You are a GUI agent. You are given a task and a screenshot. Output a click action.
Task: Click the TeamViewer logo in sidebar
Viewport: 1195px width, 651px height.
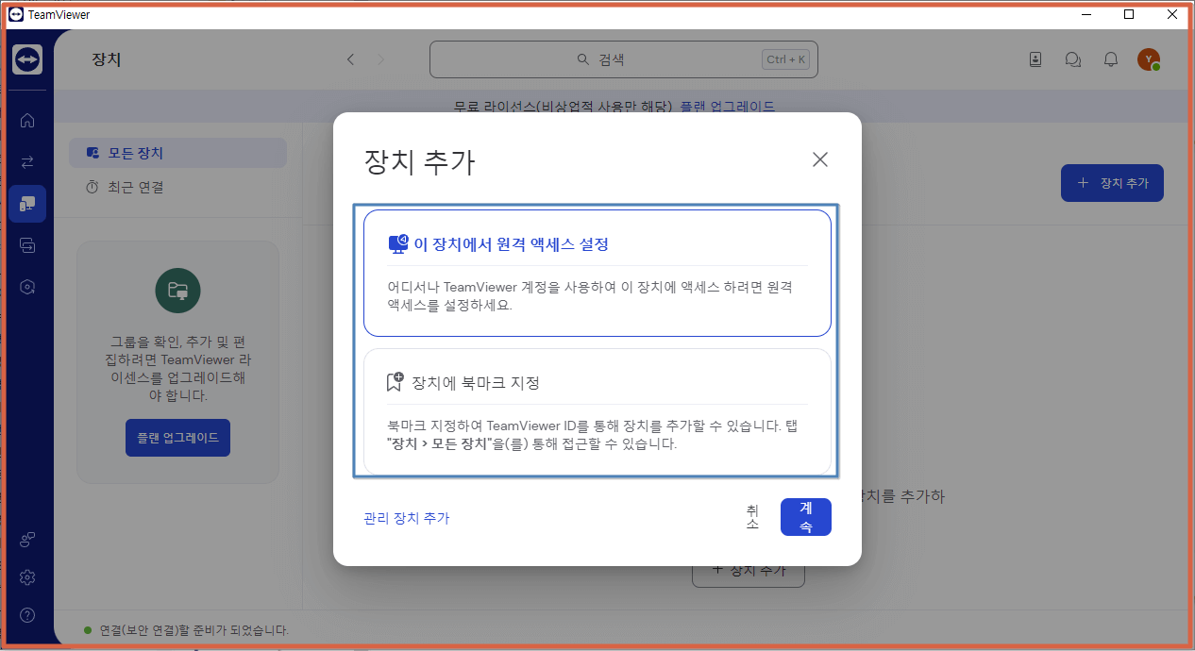click(27, 59)
